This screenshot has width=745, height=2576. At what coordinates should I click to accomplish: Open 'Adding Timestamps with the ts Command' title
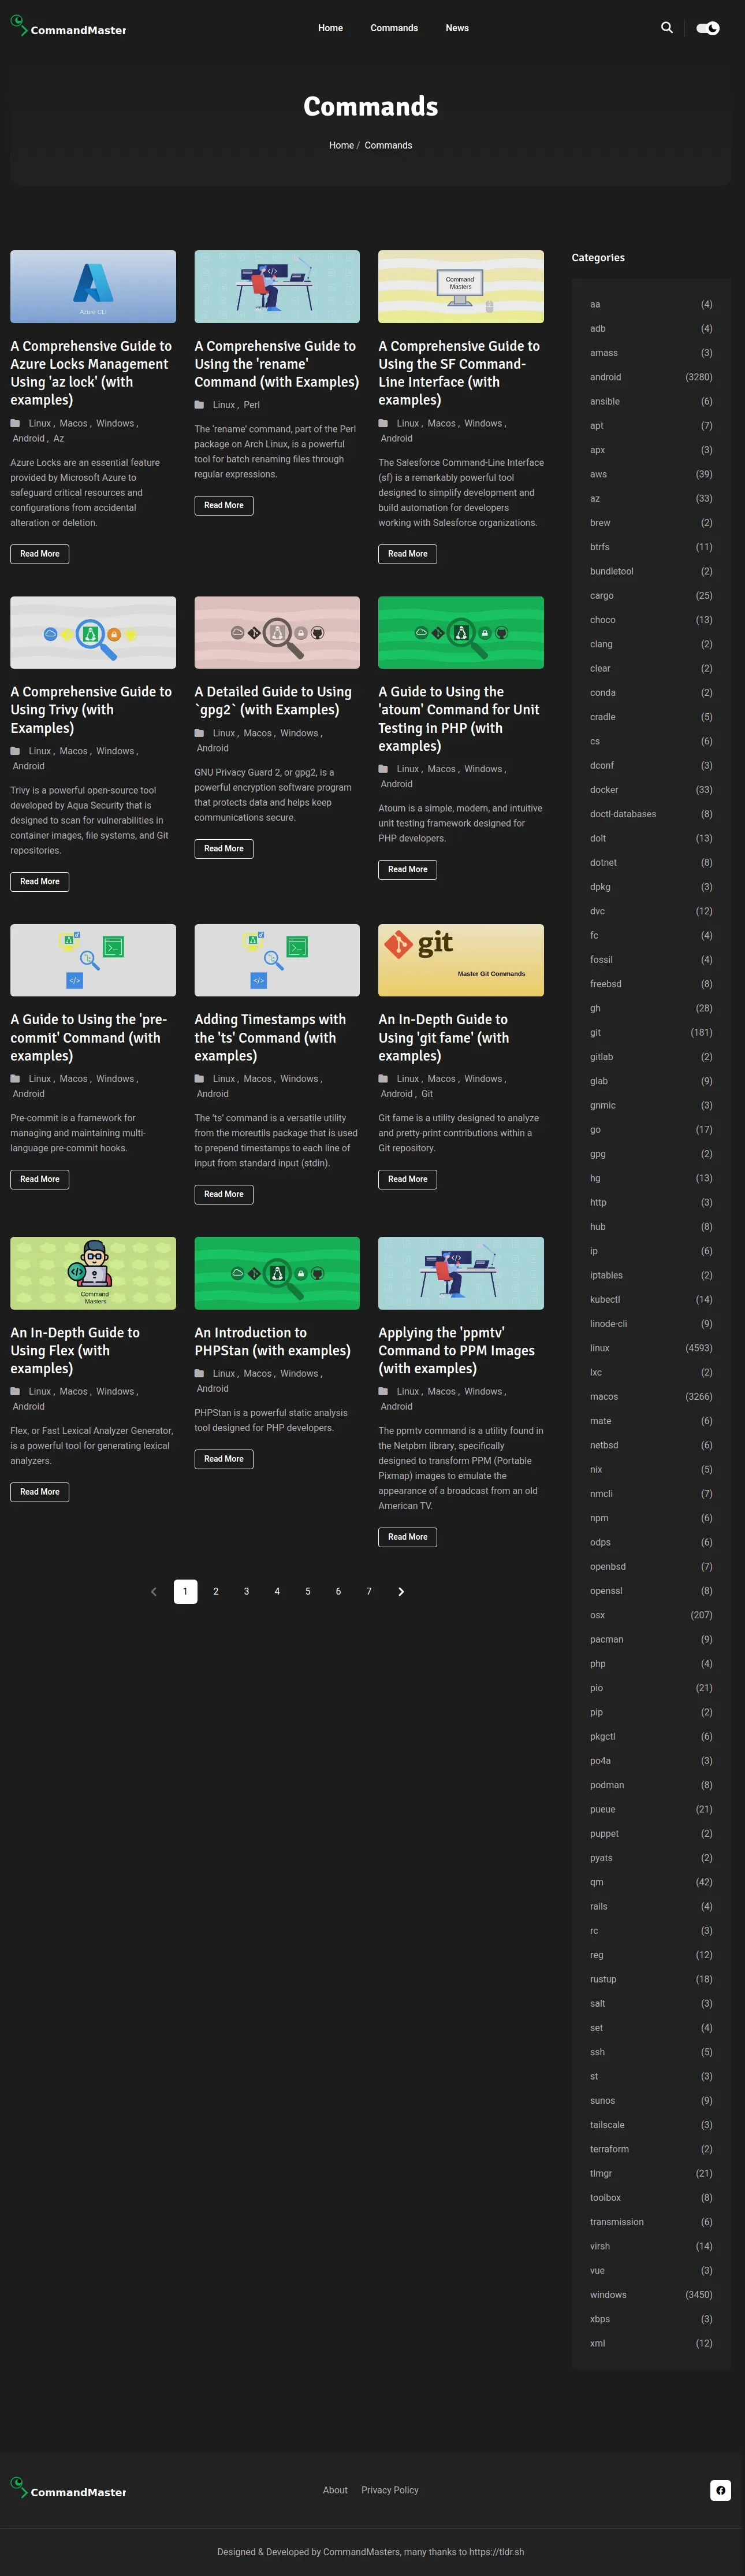[270, 1037]
